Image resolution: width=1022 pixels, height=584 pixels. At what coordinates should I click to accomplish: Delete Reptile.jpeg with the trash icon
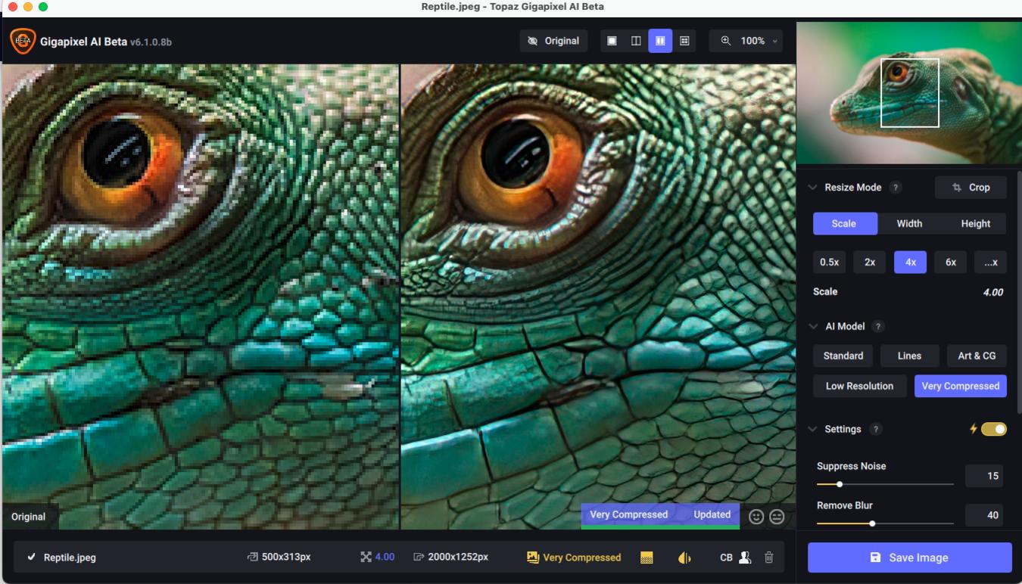[x=769, y=558]
